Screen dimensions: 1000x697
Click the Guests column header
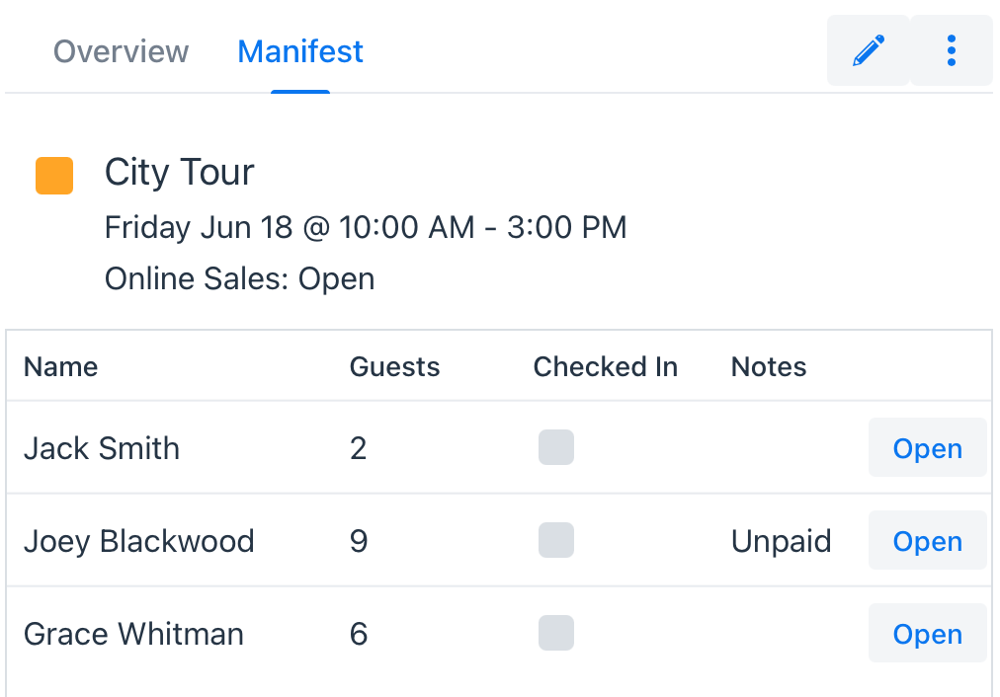395,367
